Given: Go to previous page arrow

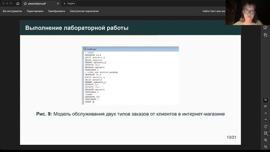Looking at the screenshot, I should (265, 113).
